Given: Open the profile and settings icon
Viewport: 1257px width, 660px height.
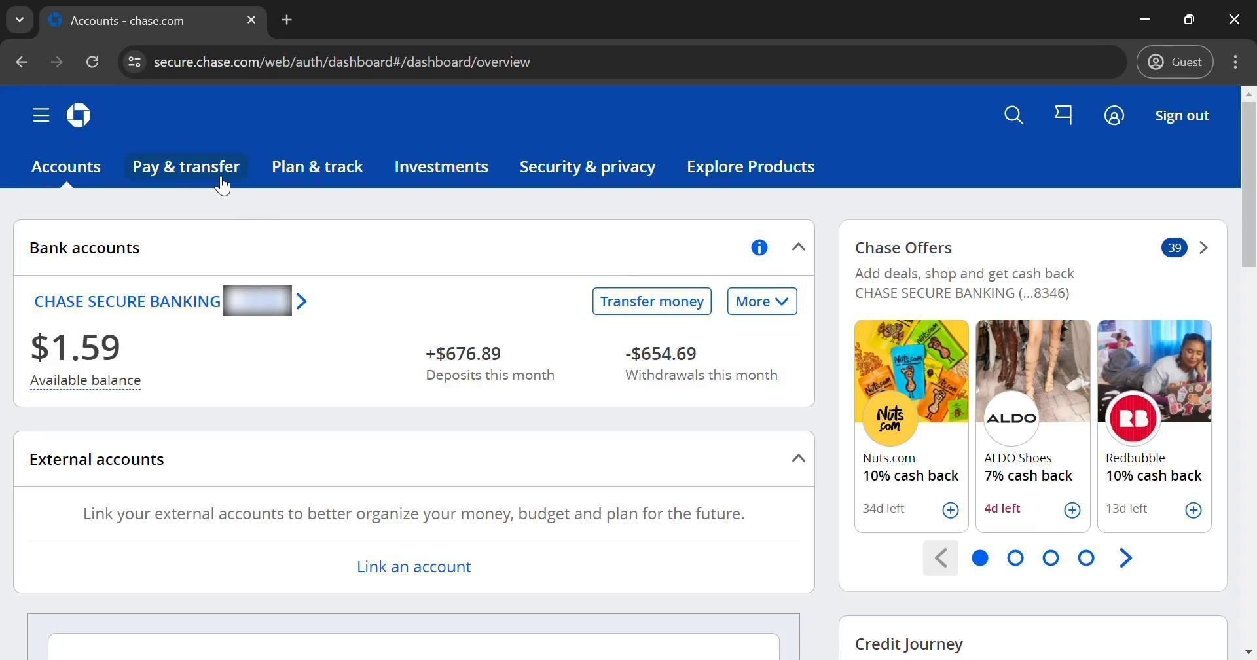Looking at the screenshot, I should (1114, 116).
